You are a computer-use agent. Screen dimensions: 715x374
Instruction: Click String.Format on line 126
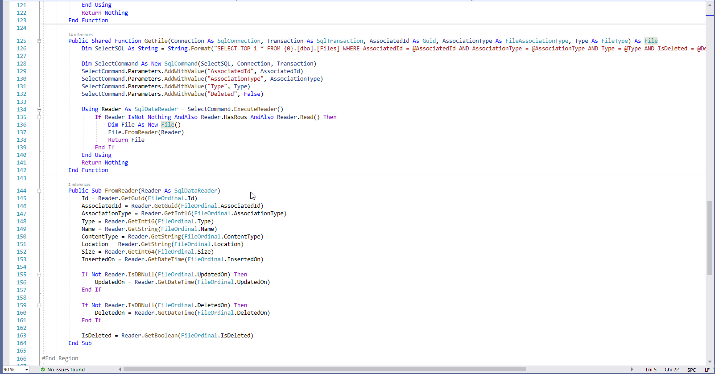click(189, 49)
